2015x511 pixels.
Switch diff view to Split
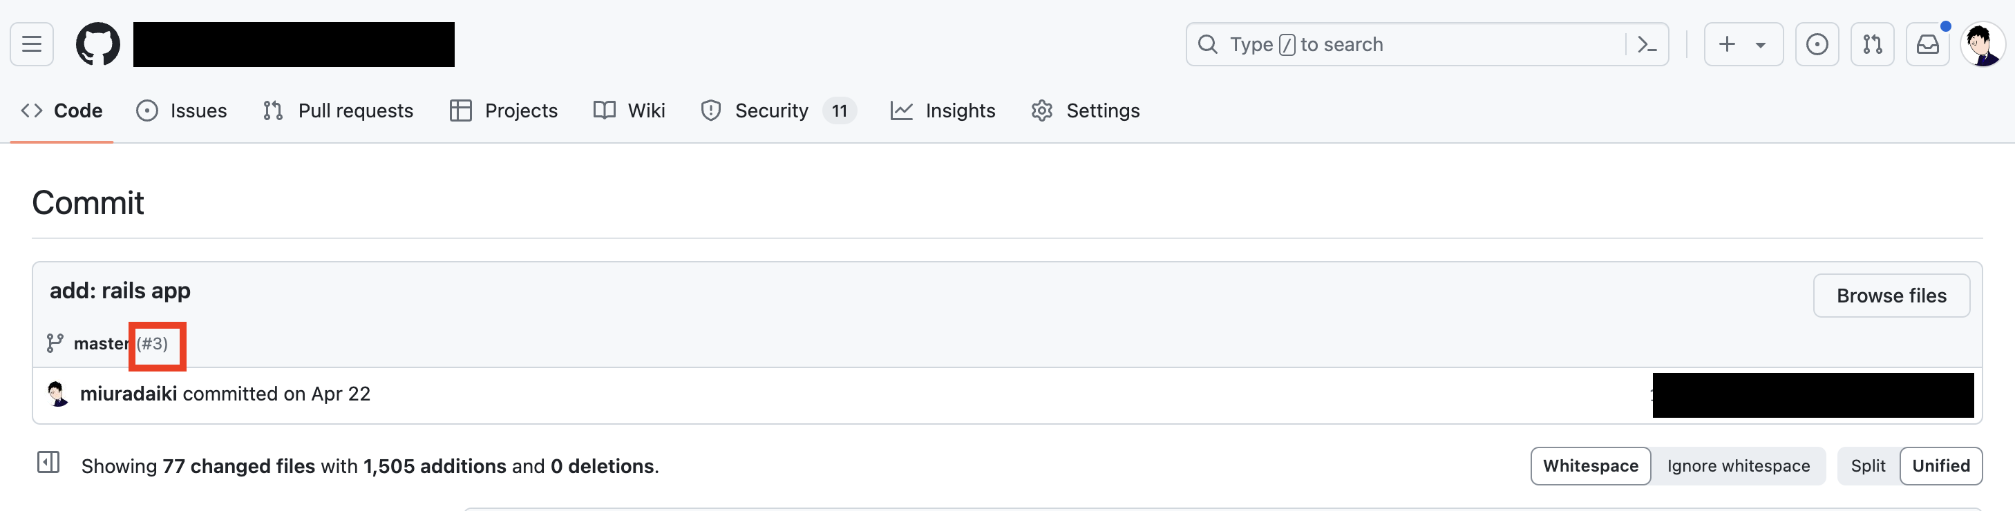pyautogui.click(x=1867, y=467)
